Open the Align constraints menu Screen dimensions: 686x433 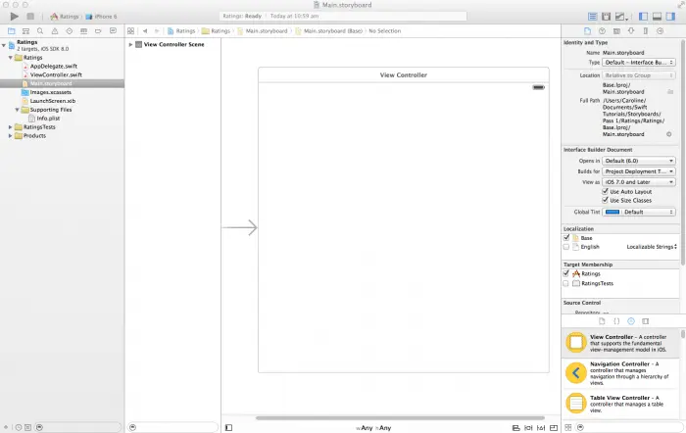coord(515,428)
